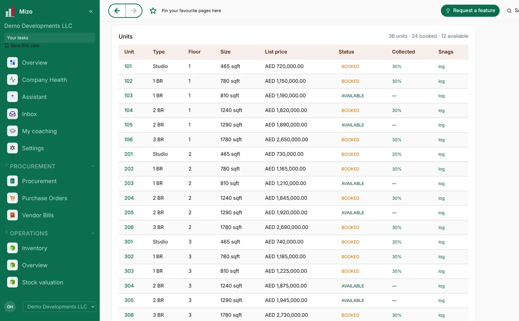Click the Inventory cube icon
Image resolution: width=519 pixels, height=321 pixels.
(13, 248)
